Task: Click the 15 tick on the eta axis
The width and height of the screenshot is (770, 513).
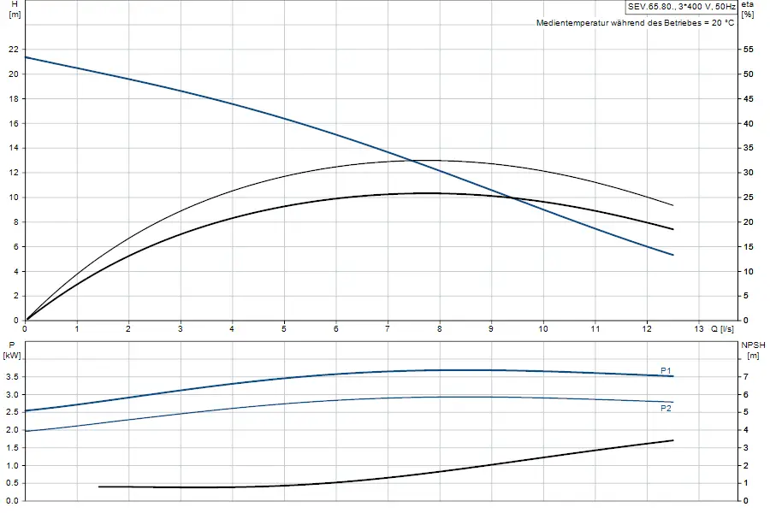Action: (x=749, y=247)
